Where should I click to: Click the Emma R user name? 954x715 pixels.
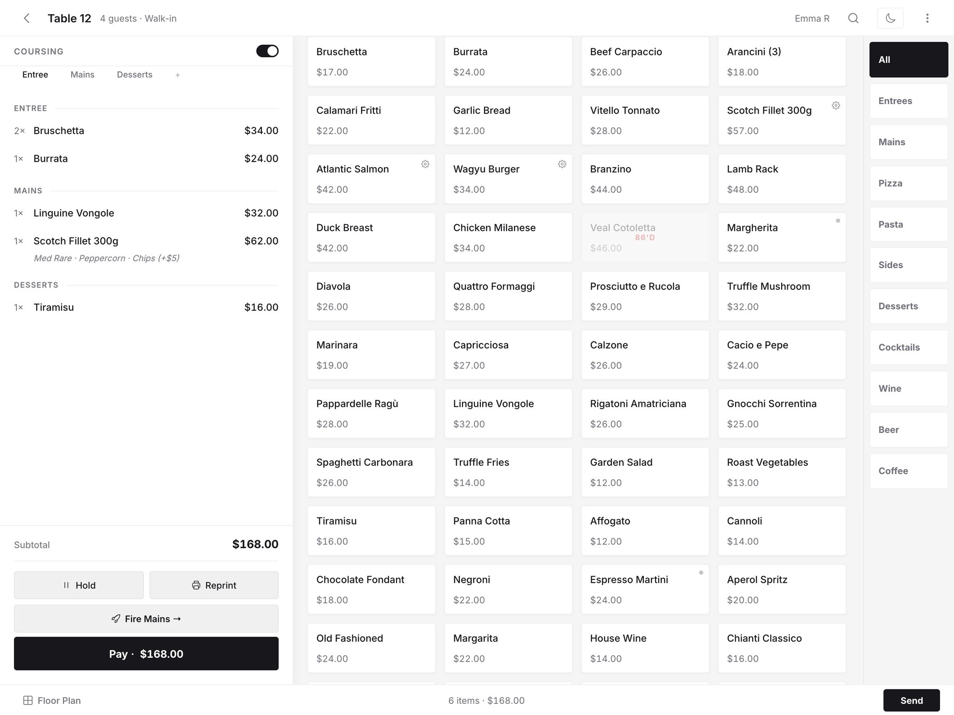(812, 19)
